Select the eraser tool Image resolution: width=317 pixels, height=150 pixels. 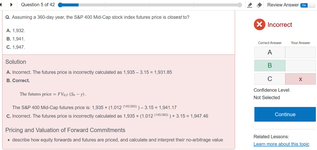(259, 5)
